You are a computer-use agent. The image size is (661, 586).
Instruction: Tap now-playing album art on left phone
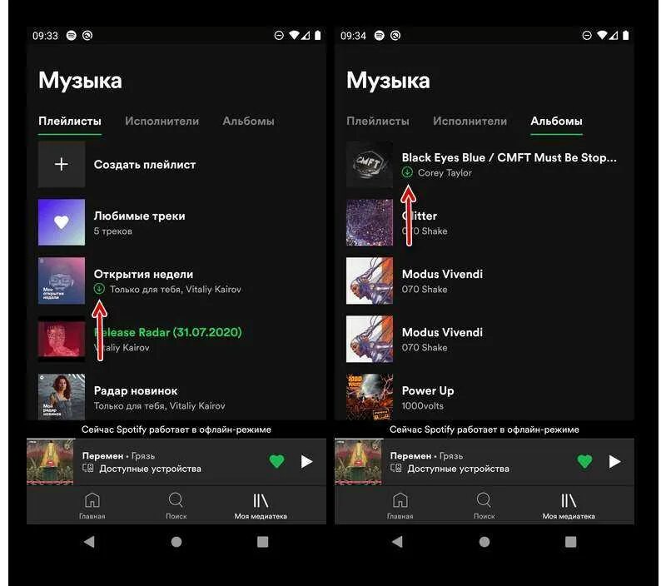point(51,462)
